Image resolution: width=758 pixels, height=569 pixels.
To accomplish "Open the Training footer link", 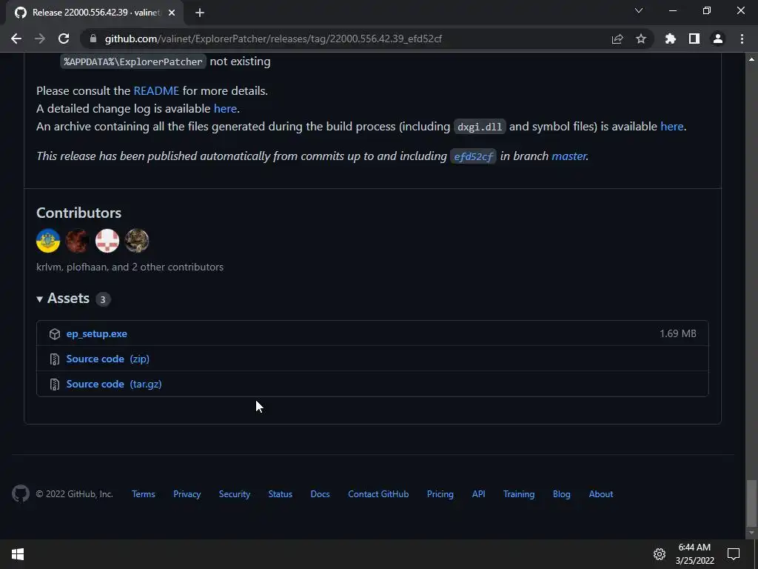I will pos(519,494).
